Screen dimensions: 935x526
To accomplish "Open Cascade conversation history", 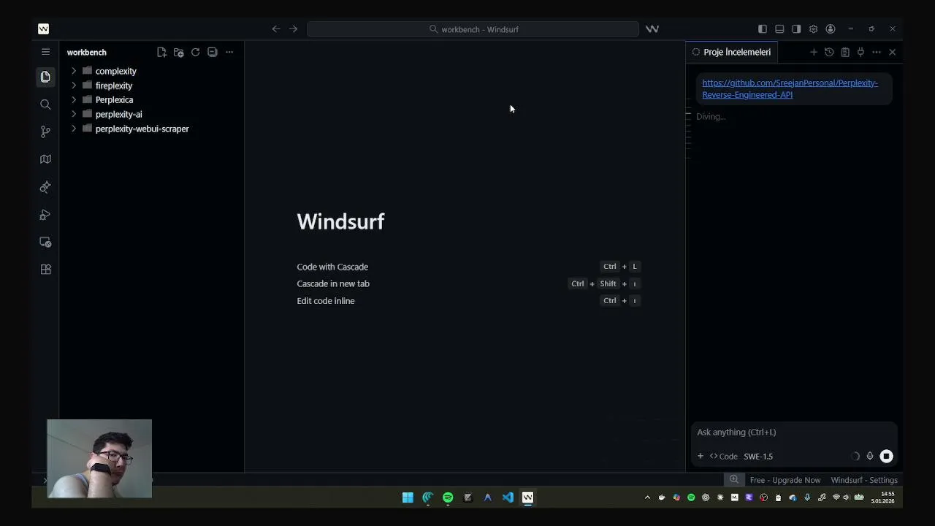I will click(x=829, y=52).
